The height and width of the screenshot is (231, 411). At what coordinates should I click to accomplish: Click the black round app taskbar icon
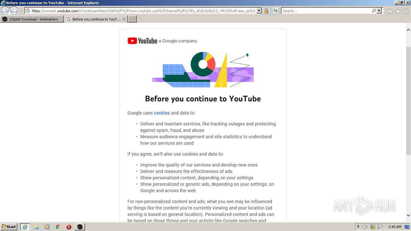(80, 227)
